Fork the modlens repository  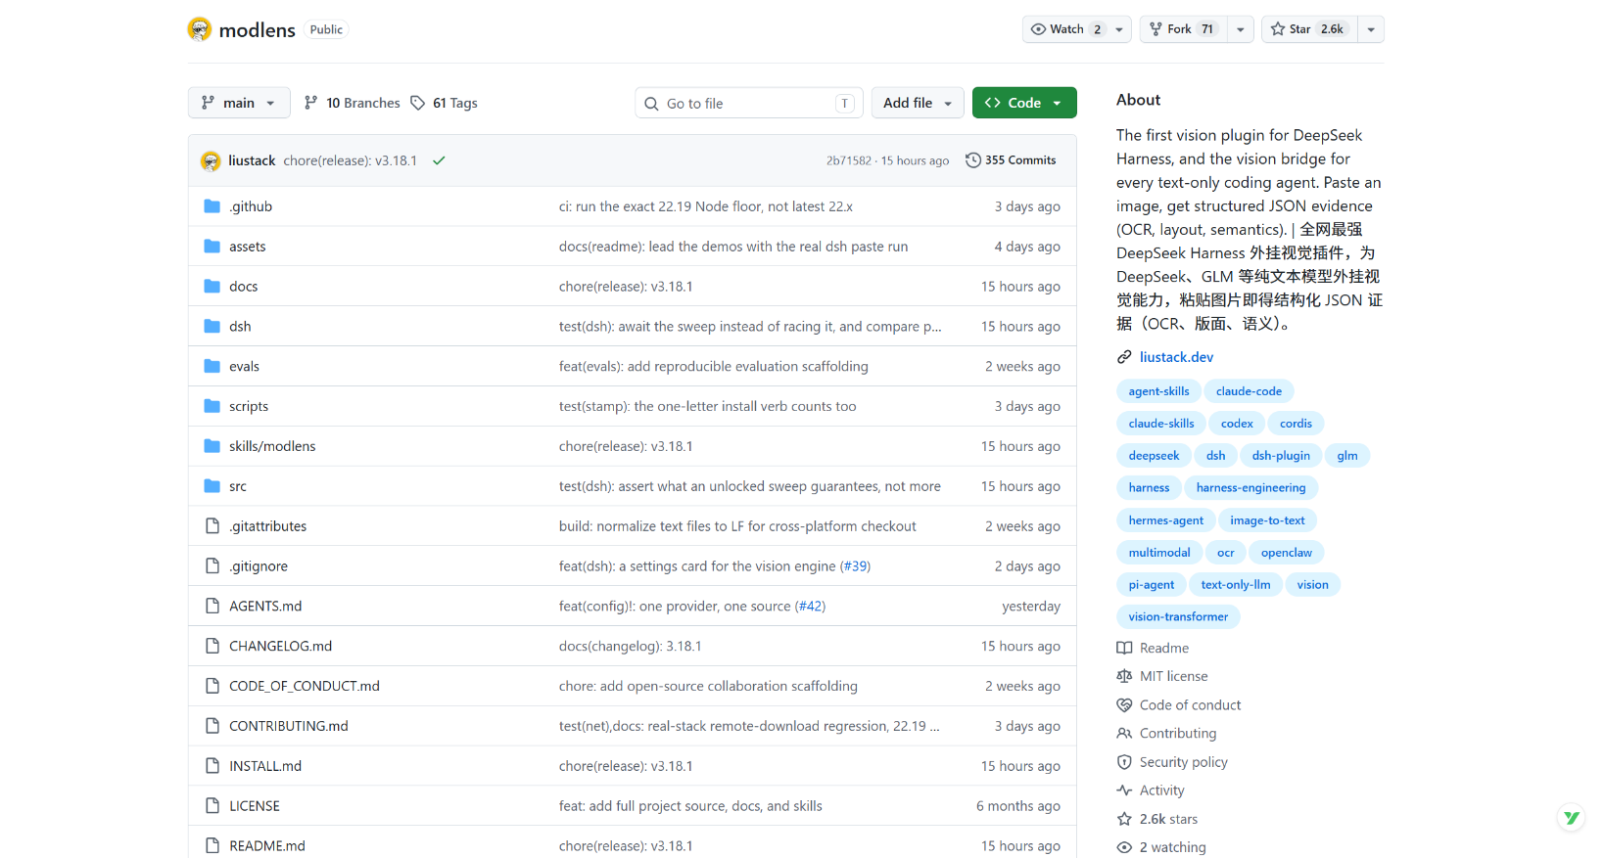pyautogui.click(x=1183, y=29)
